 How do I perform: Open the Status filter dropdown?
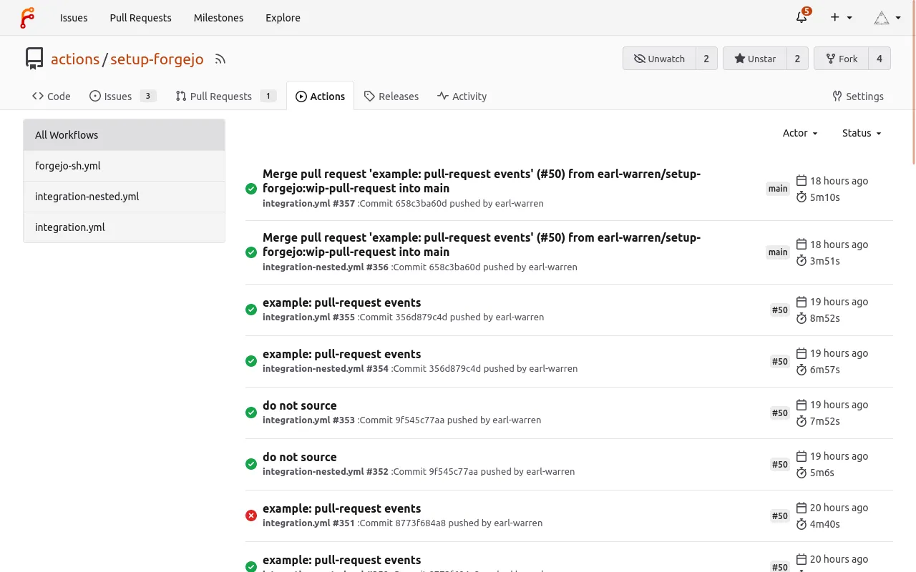861,133
